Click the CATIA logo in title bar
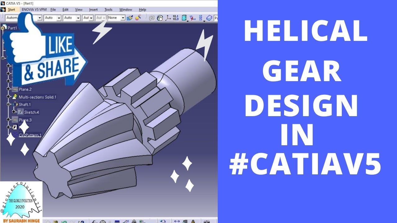 click(x=2, y=3)
